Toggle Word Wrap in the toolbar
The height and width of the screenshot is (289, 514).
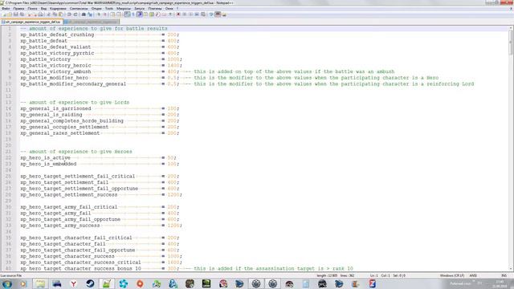click(x=127, y=14)
